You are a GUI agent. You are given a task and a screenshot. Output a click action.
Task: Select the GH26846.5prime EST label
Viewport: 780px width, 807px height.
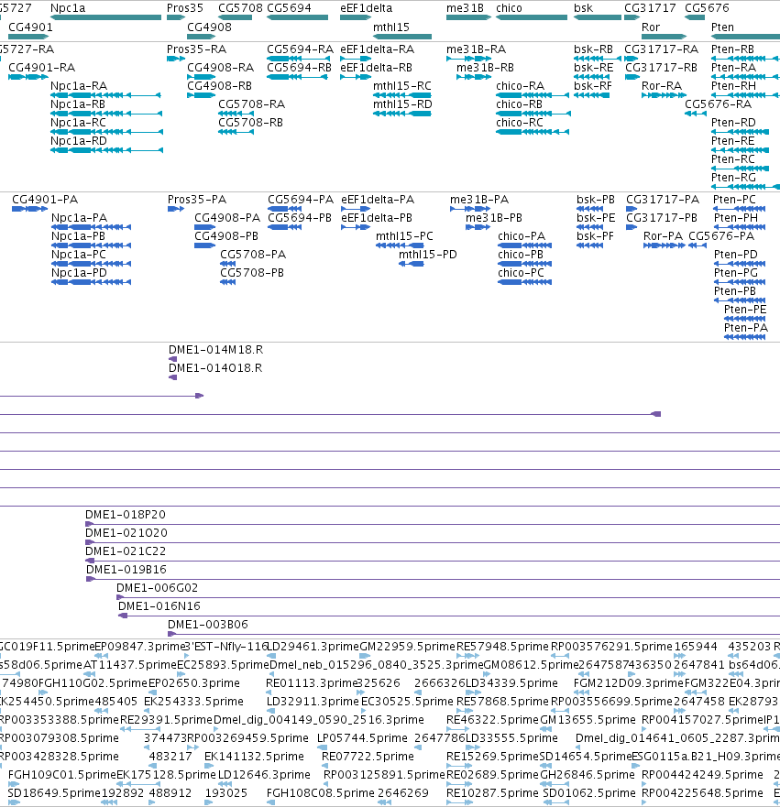[x=588, y=775]
